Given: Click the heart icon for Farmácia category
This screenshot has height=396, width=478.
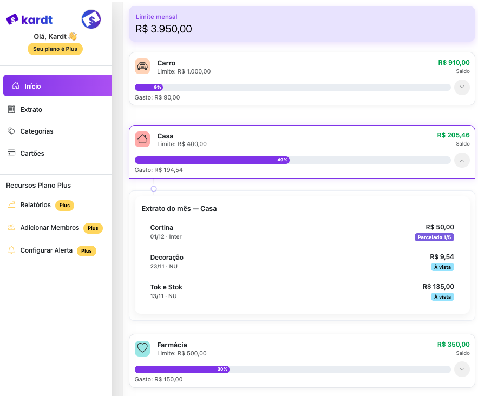Looking at the screenshot, I should [x=142, y=348].
